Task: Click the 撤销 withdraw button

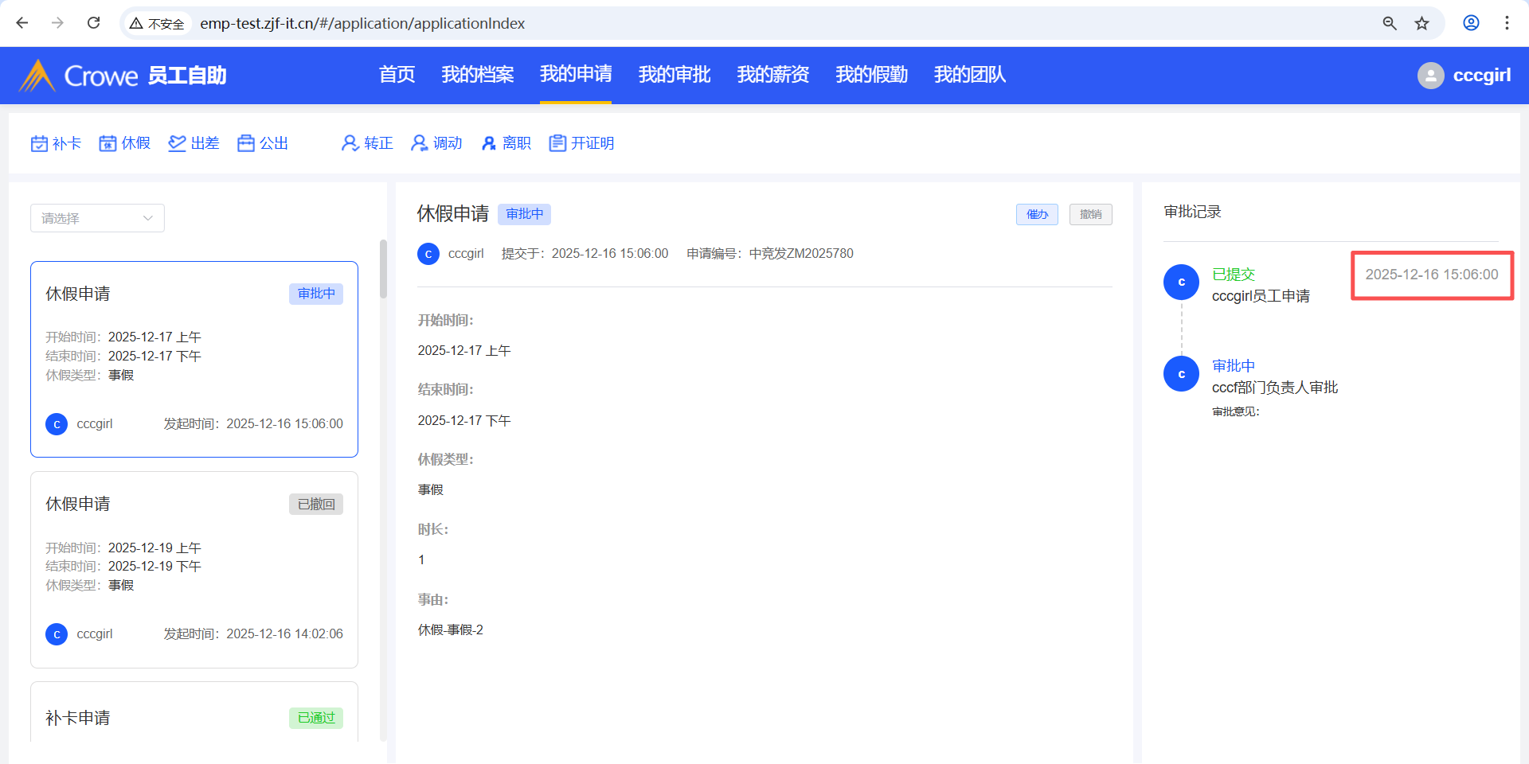Action: point(1090,214)
